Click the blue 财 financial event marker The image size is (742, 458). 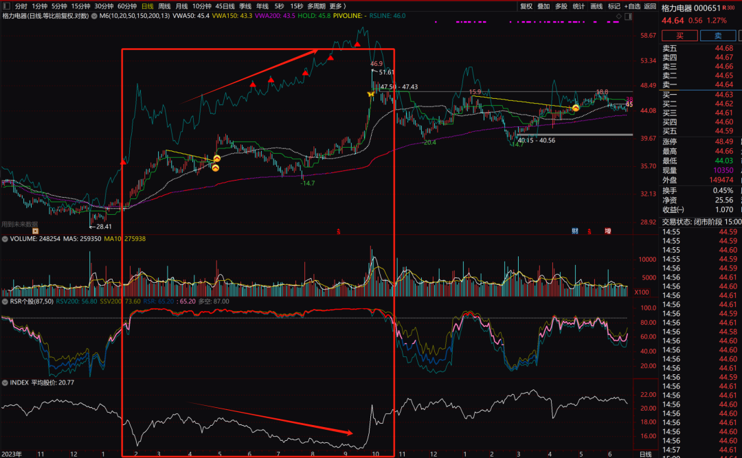575,231
